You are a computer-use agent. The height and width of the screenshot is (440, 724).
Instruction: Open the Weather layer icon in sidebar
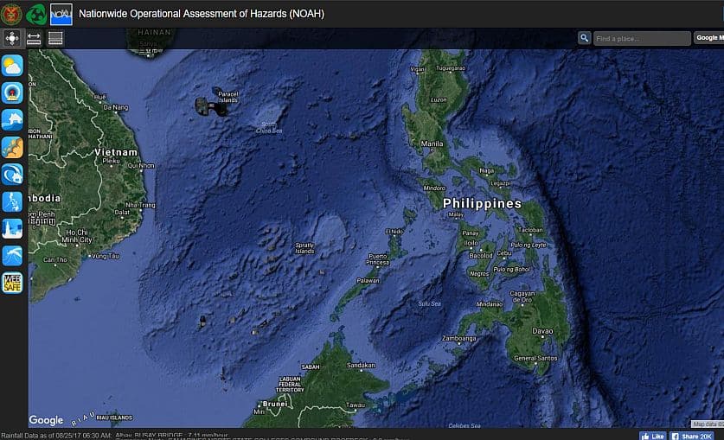12,67
